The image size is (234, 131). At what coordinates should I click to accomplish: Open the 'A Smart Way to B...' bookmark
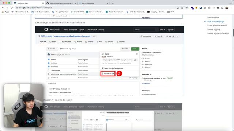[20, 12]
